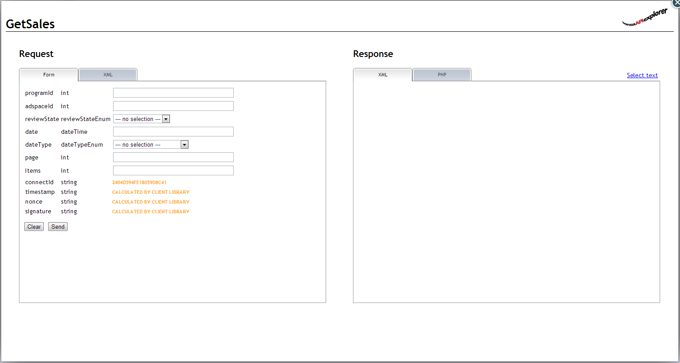Image resolution: width=680 pixels, height=363 pixels.
Task: Focus the date dateTime input field
Action: 173,132
